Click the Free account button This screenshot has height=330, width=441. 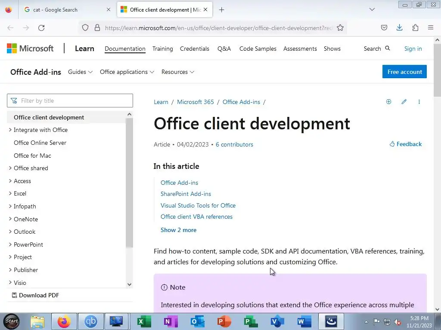click(404, 72)
